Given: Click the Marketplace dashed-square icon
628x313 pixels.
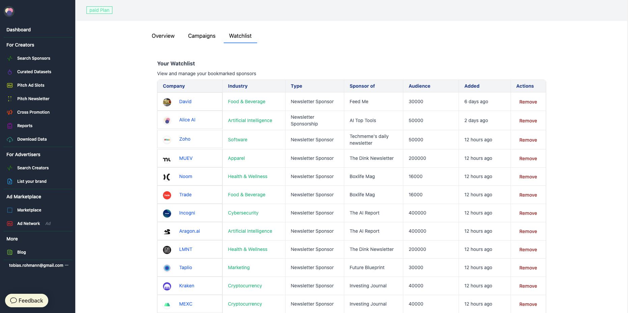Looking at the screenshot, I should point(10,210).
